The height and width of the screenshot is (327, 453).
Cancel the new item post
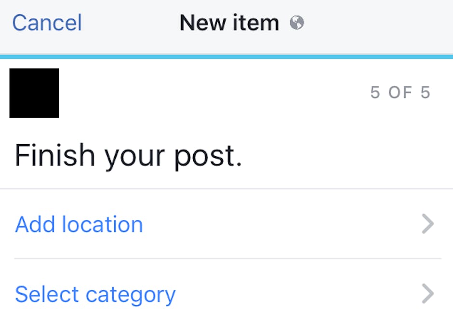[x=47, y=22]
